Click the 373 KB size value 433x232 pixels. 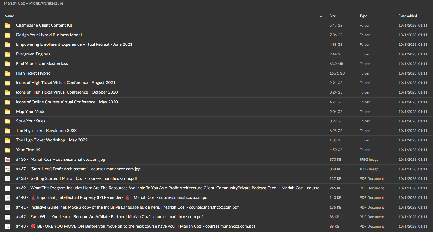[x=335, y=159]
